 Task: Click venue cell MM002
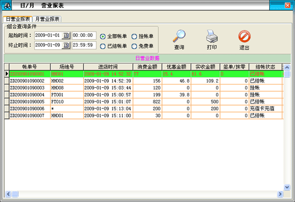tap(67, 81)
